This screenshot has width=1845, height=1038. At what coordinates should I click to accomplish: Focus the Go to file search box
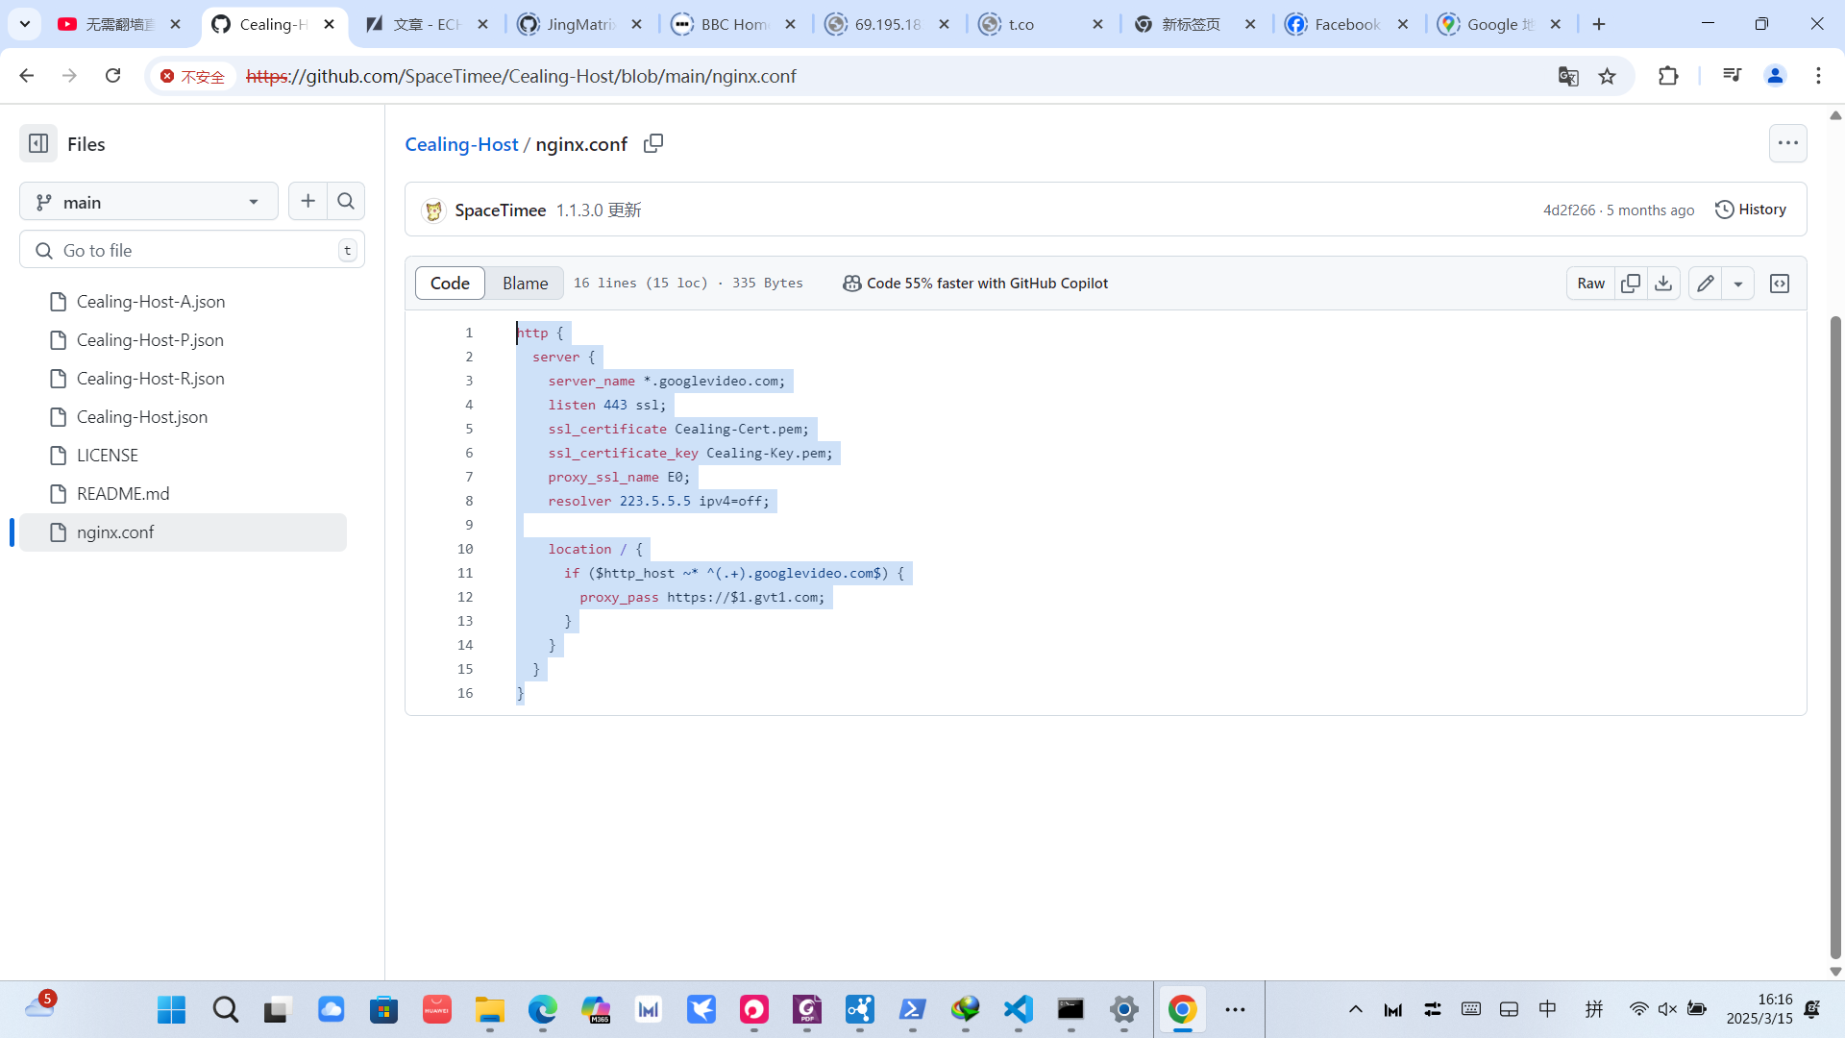[192, 250]
